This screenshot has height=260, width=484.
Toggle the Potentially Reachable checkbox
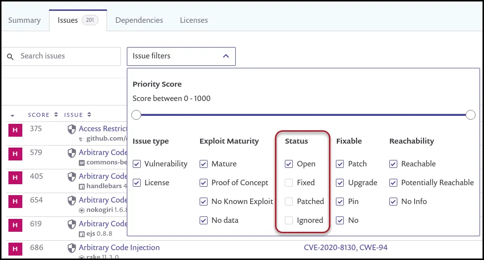pos(393,183)
